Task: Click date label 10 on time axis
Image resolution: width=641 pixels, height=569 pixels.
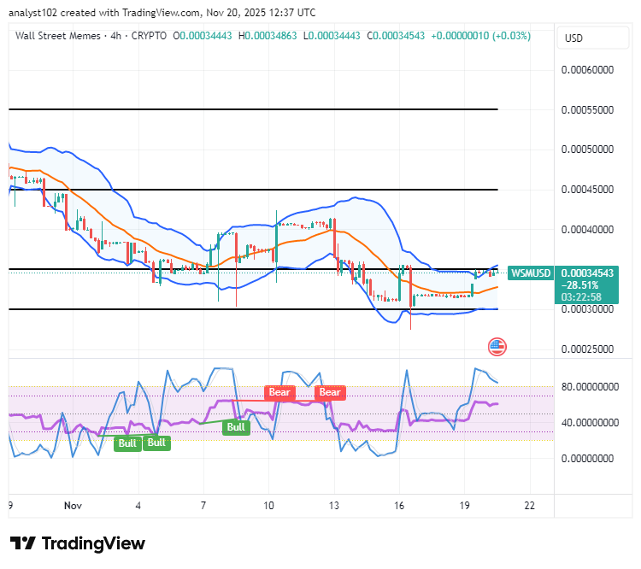Action: click(268, 506)
